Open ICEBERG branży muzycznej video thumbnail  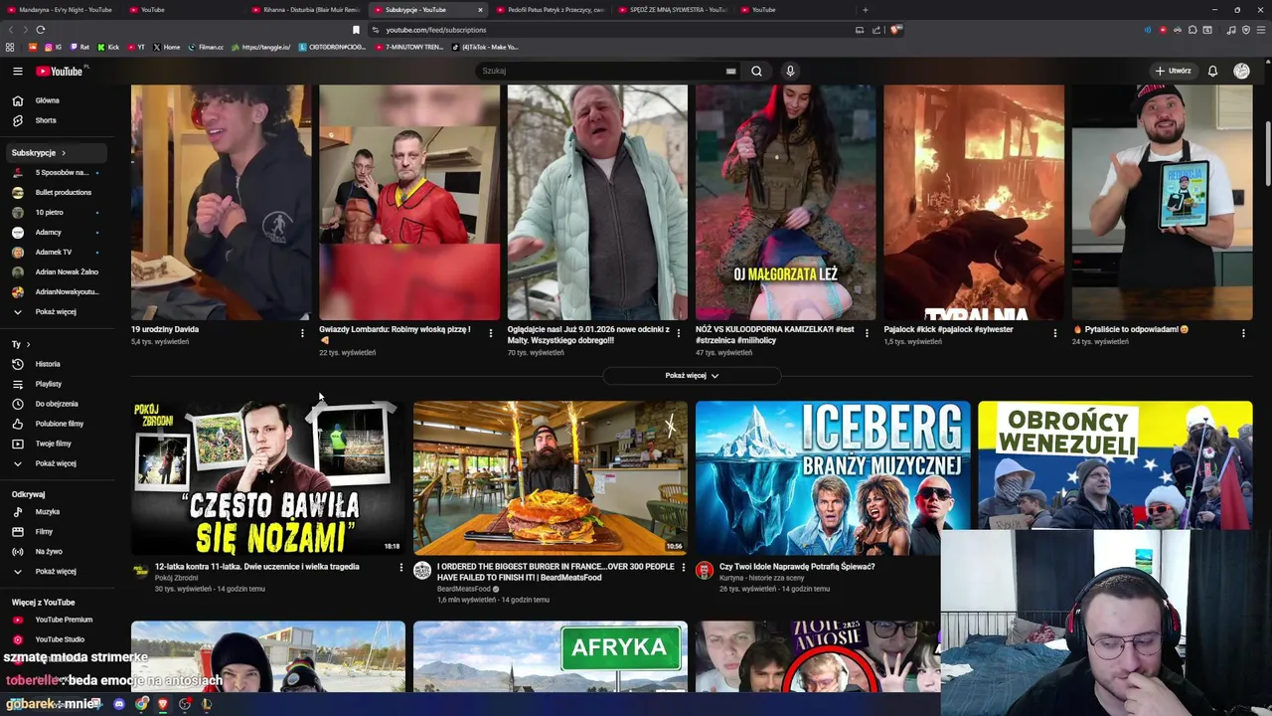coord(833,477)
